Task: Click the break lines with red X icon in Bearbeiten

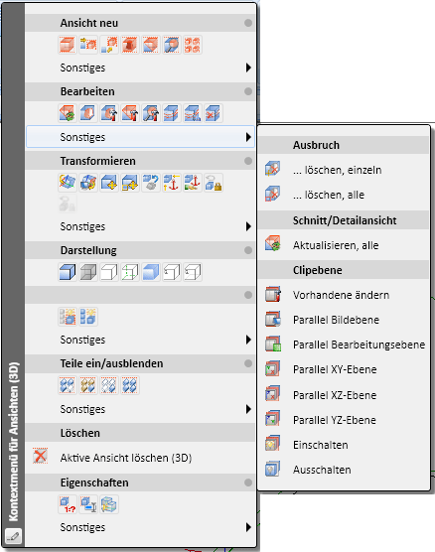Action: click(x=214, y=113)
